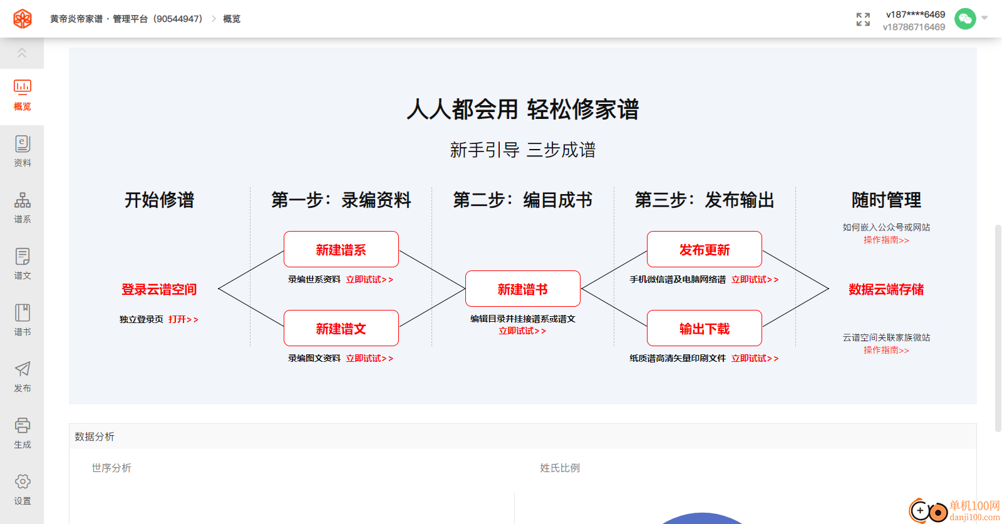Click the page vertical scrollbar
Screen dimensions: 1002x524
coord(998,328)
